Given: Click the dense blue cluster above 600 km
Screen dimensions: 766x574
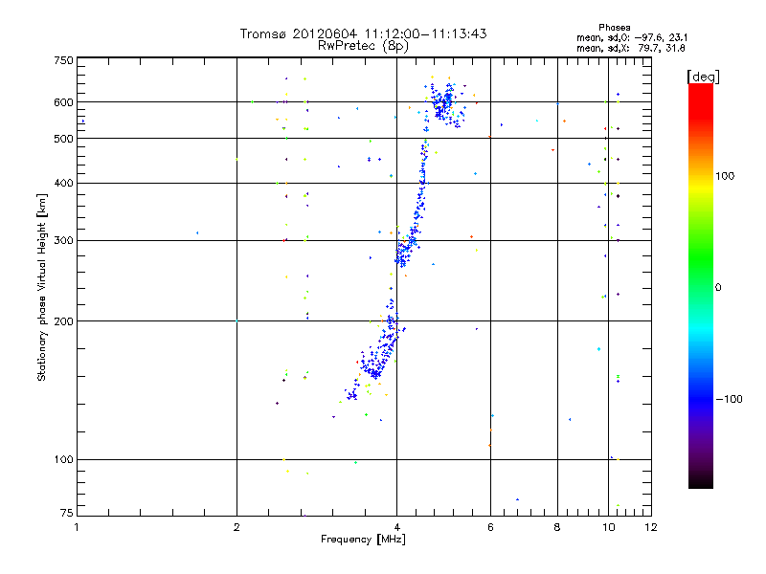Looking at the screenshot, I should point(443,103).
